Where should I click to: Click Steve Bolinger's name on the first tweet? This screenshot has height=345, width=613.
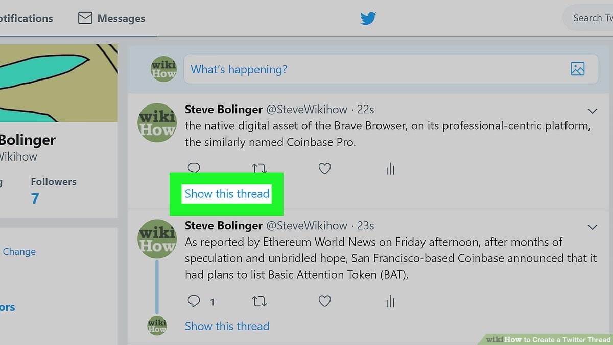click(223, 110)
